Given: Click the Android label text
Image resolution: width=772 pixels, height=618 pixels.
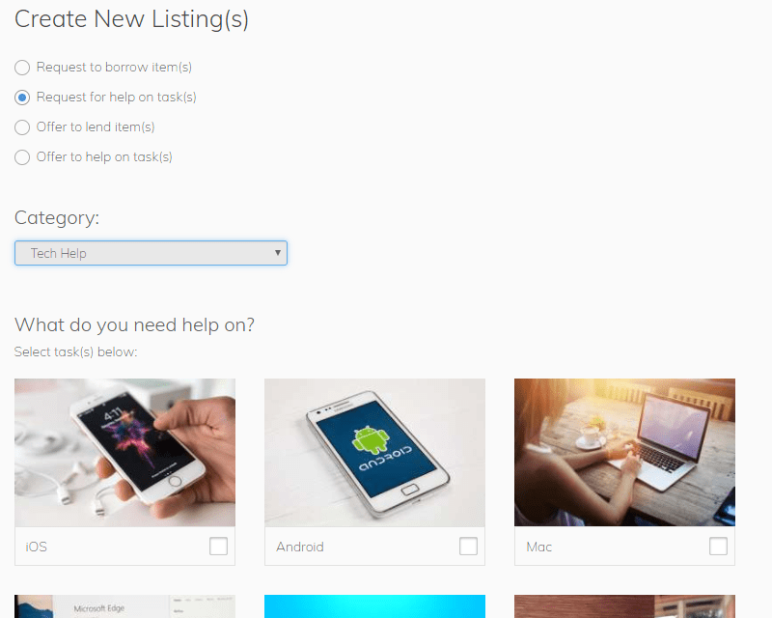Looking at the screenshot, I should 300,547.
